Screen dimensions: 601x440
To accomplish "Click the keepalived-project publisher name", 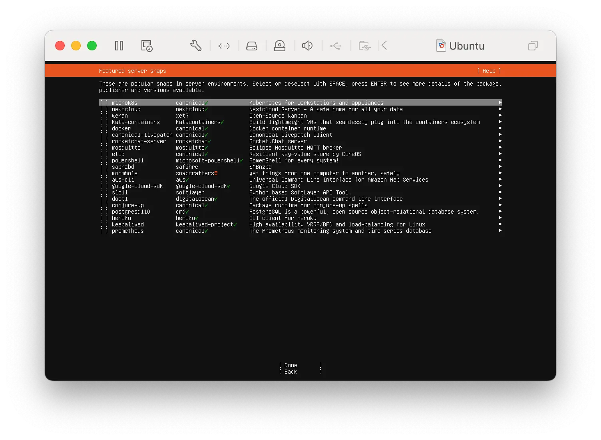I will click(x=205, y=224).
